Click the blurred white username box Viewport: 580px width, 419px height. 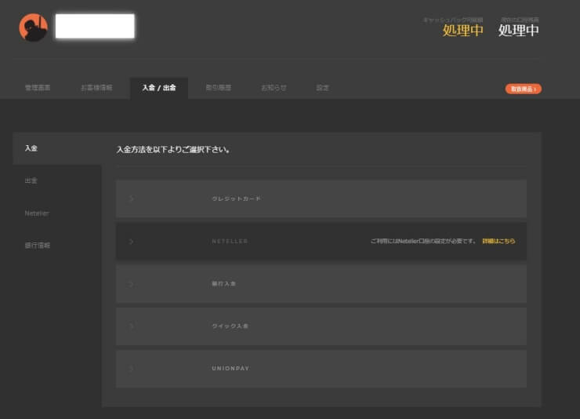click(x=95, y=26)
